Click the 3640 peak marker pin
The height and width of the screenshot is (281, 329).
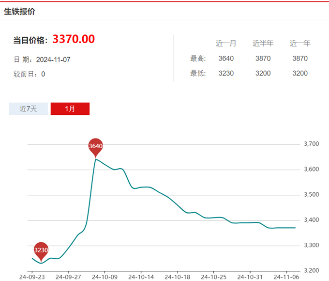[96, 146]
